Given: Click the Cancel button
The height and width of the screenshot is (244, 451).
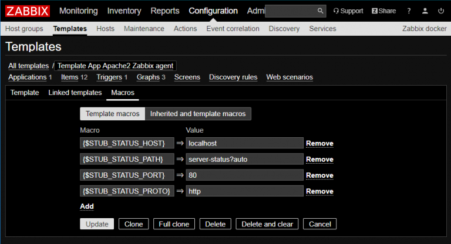Looking at the screenshot, I should [x=320, y=224].
